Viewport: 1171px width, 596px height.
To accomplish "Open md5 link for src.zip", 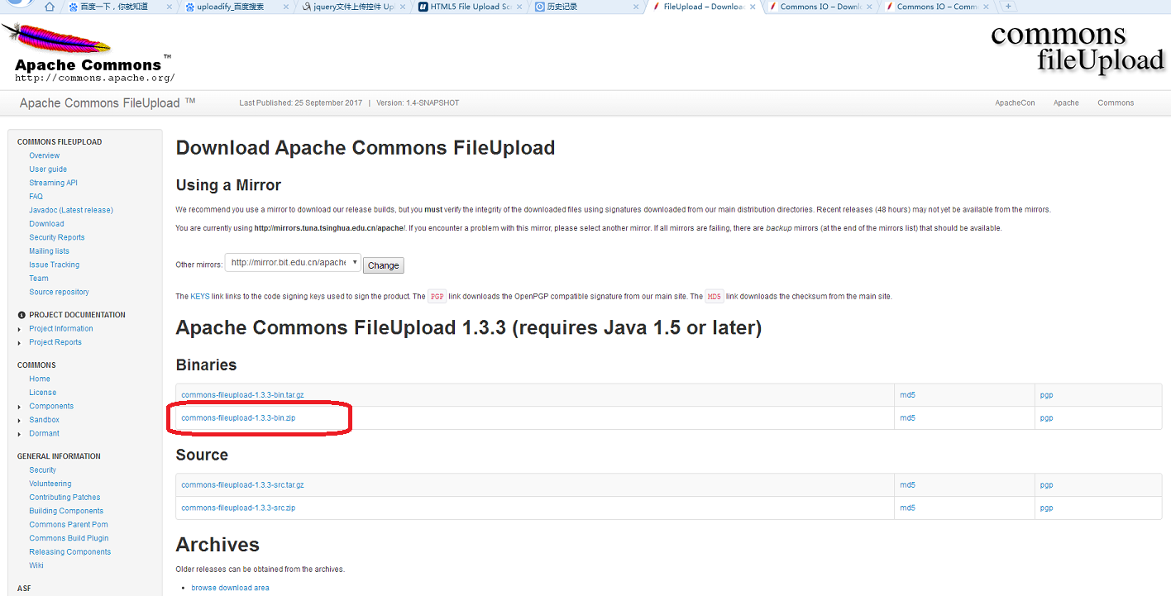I will 907,508.
